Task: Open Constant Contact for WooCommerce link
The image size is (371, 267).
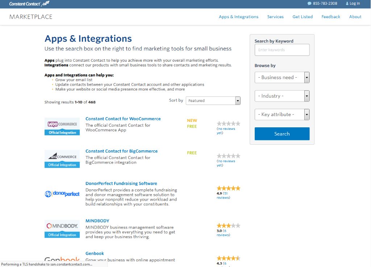Action: (x=123, y=119)
